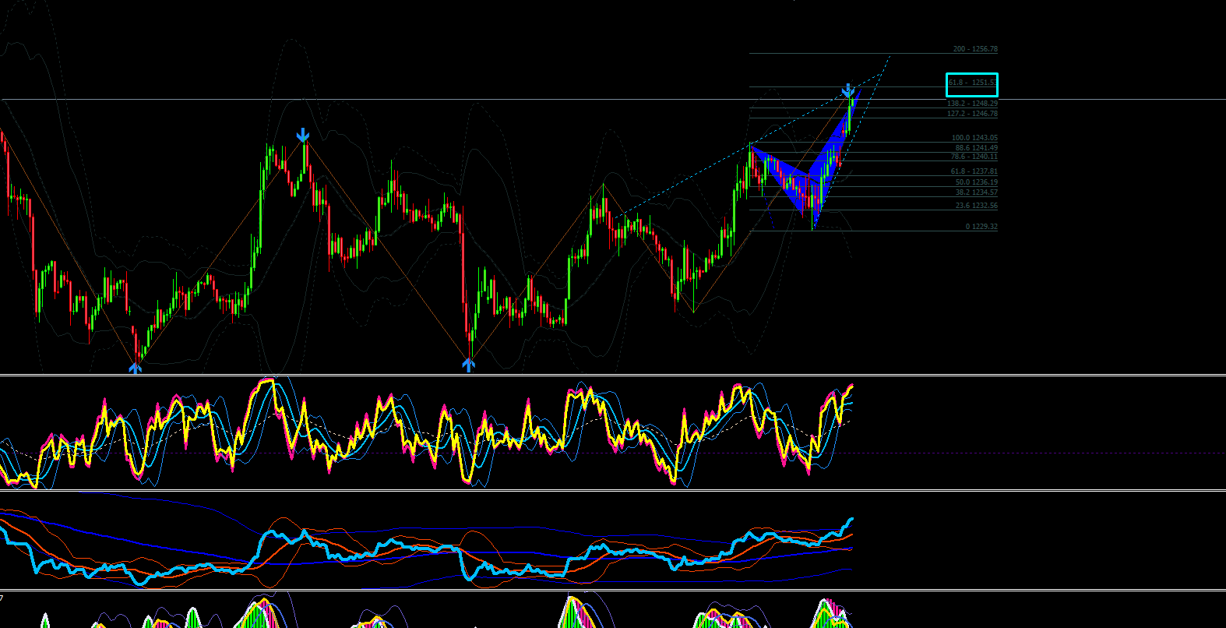Select the "0 1229.32" base level label
This screenshot has width=1226, height=628.
point(981,227)
